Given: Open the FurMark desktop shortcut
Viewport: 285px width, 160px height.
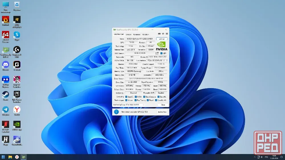Looking at the screenshot, I should [6, 21].
